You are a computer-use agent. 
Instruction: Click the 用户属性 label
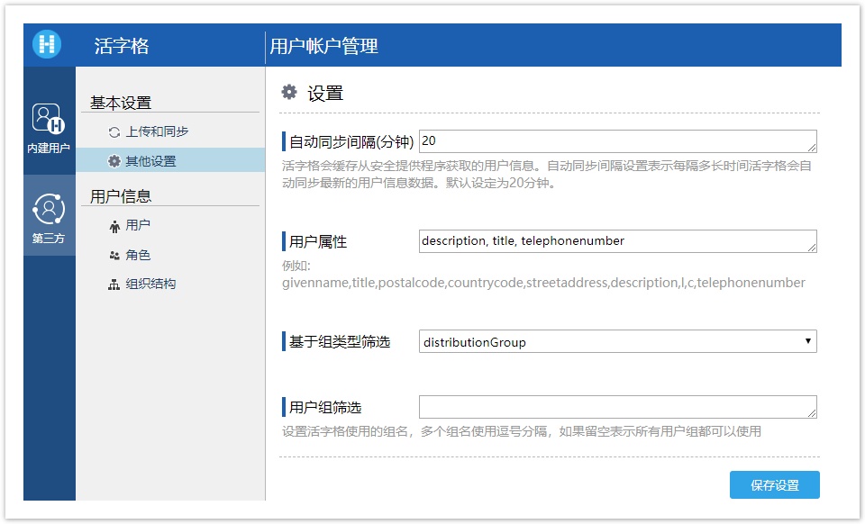click(318, 242)
